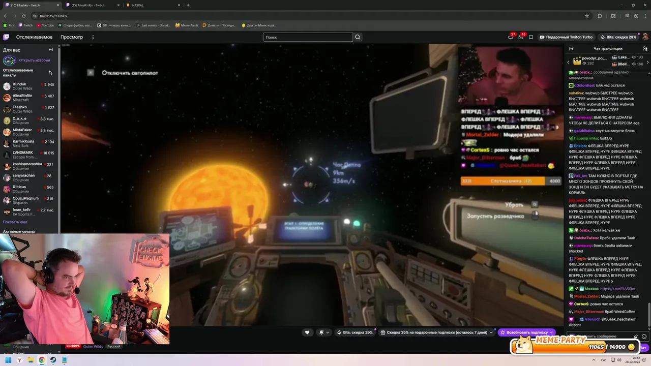The height and width of the screenshot is (366, 651).
Task: Open the LVNDMARK channel in the sidebar
Action: click(29, 155)
